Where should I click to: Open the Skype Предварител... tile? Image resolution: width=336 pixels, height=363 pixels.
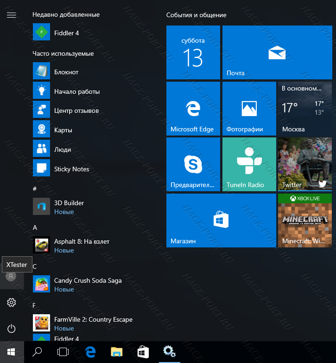coord(193,164)
